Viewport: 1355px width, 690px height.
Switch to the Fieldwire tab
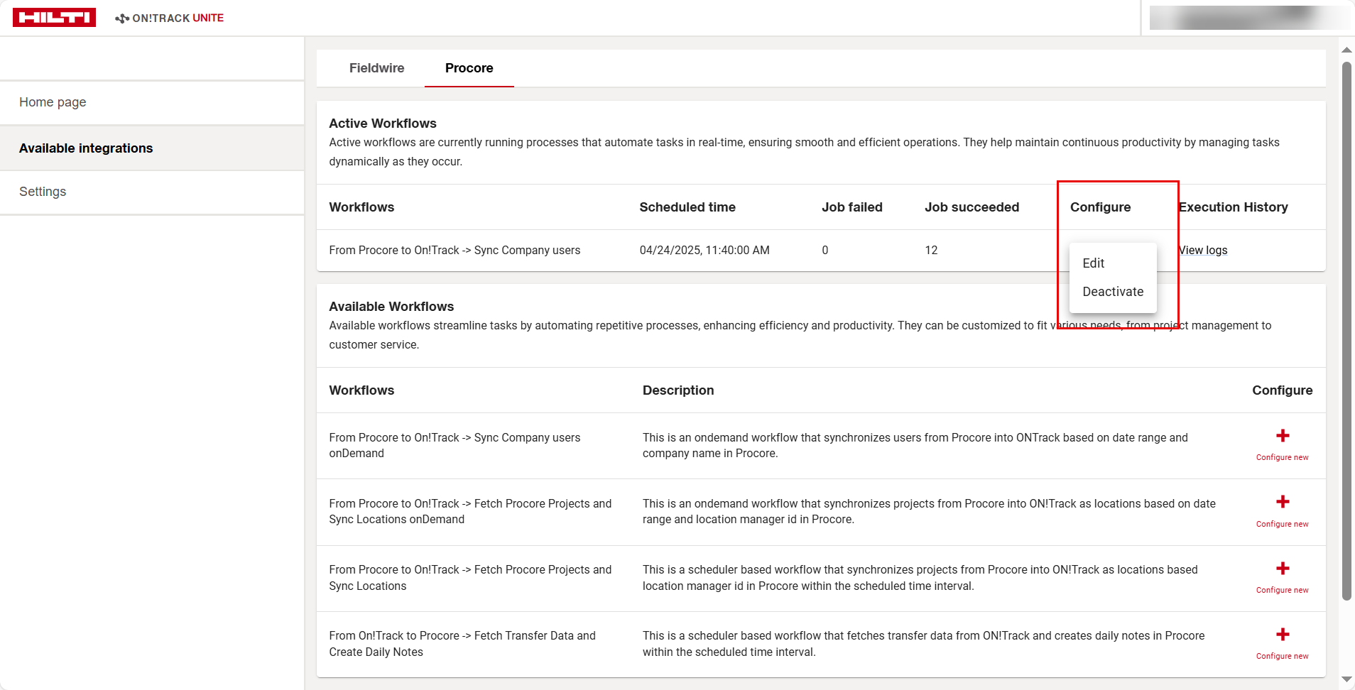[x=376, y=68]
